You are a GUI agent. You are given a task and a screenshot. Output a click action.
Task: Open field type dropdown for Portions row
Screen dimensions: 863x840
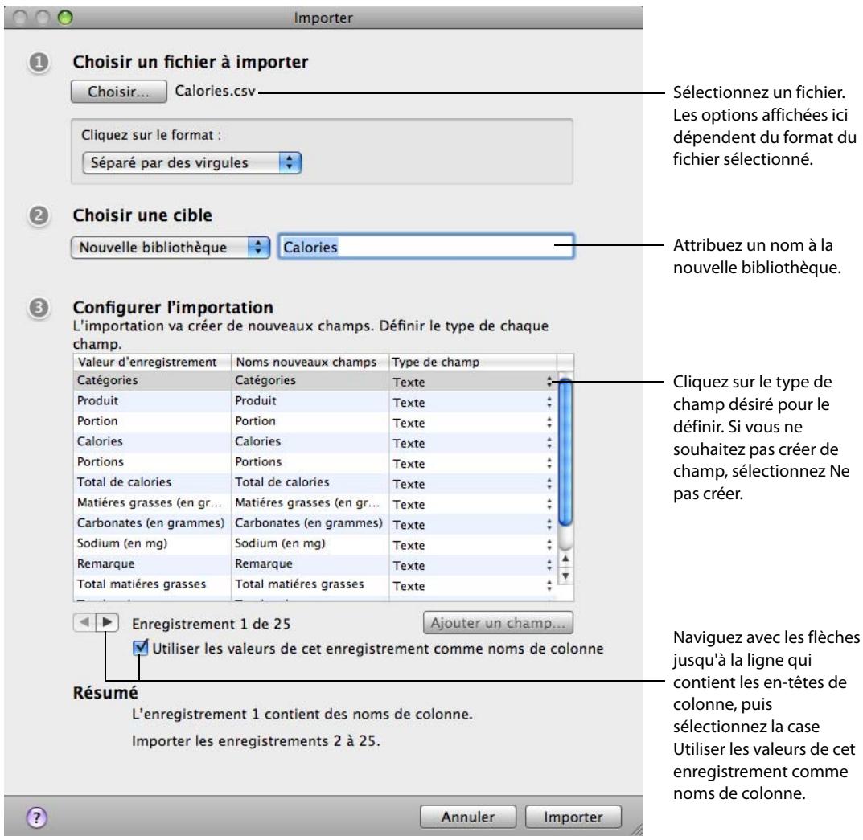pos(472,463)
